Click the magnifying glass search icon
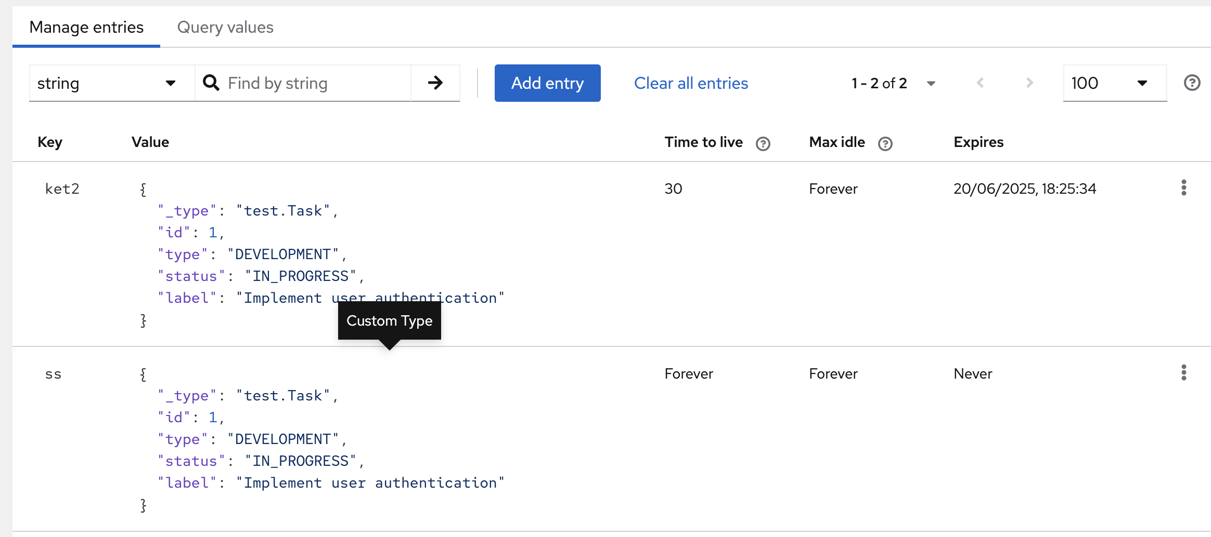This screenshot has width=1211, height=537. coord(211,83)
